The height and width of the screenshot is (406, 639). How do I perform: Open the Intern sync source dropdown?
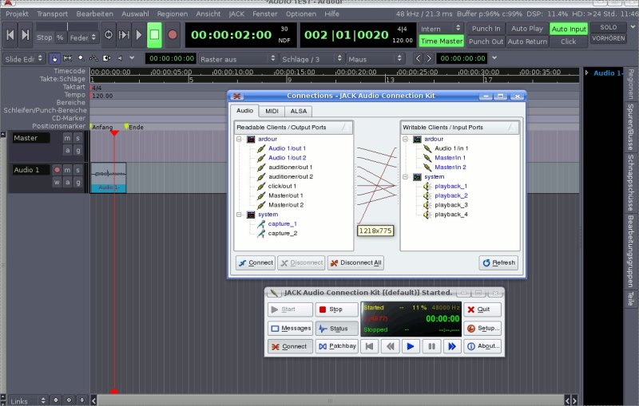pyautogui.click(x=441, y=29)
